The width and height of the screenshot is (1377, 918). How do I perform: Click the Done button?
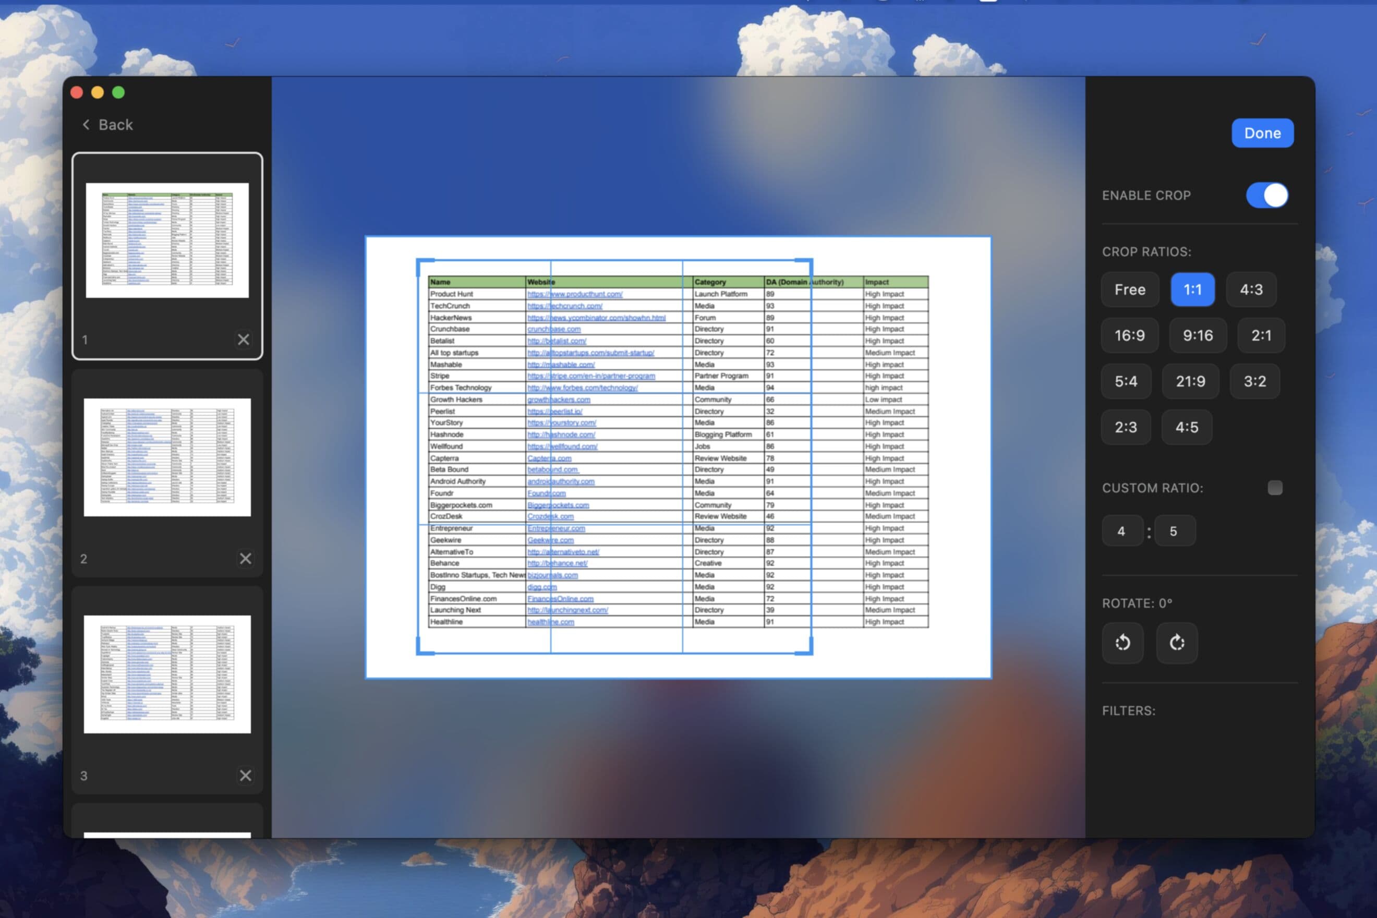[1262, 134]
